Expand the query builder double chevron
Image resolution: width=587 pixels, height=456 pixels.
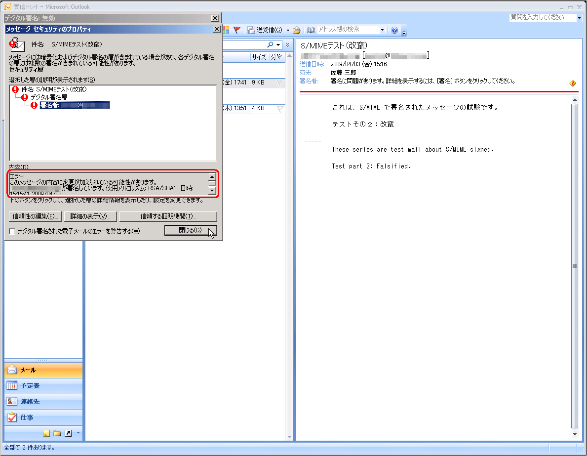[287, 45]
